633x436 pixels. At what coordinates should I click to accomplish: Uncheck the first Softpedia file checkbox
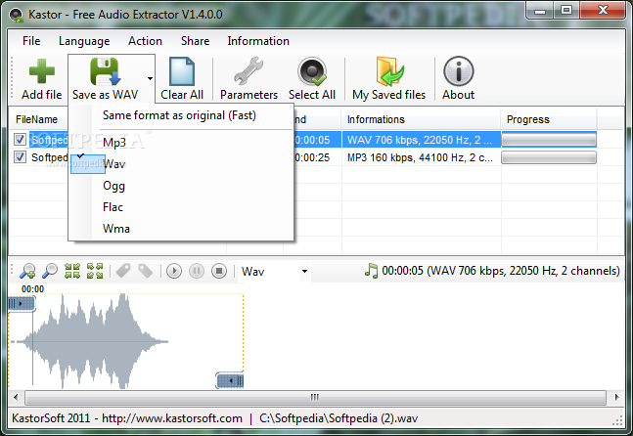pyautogui.click(x=20, y=140)
